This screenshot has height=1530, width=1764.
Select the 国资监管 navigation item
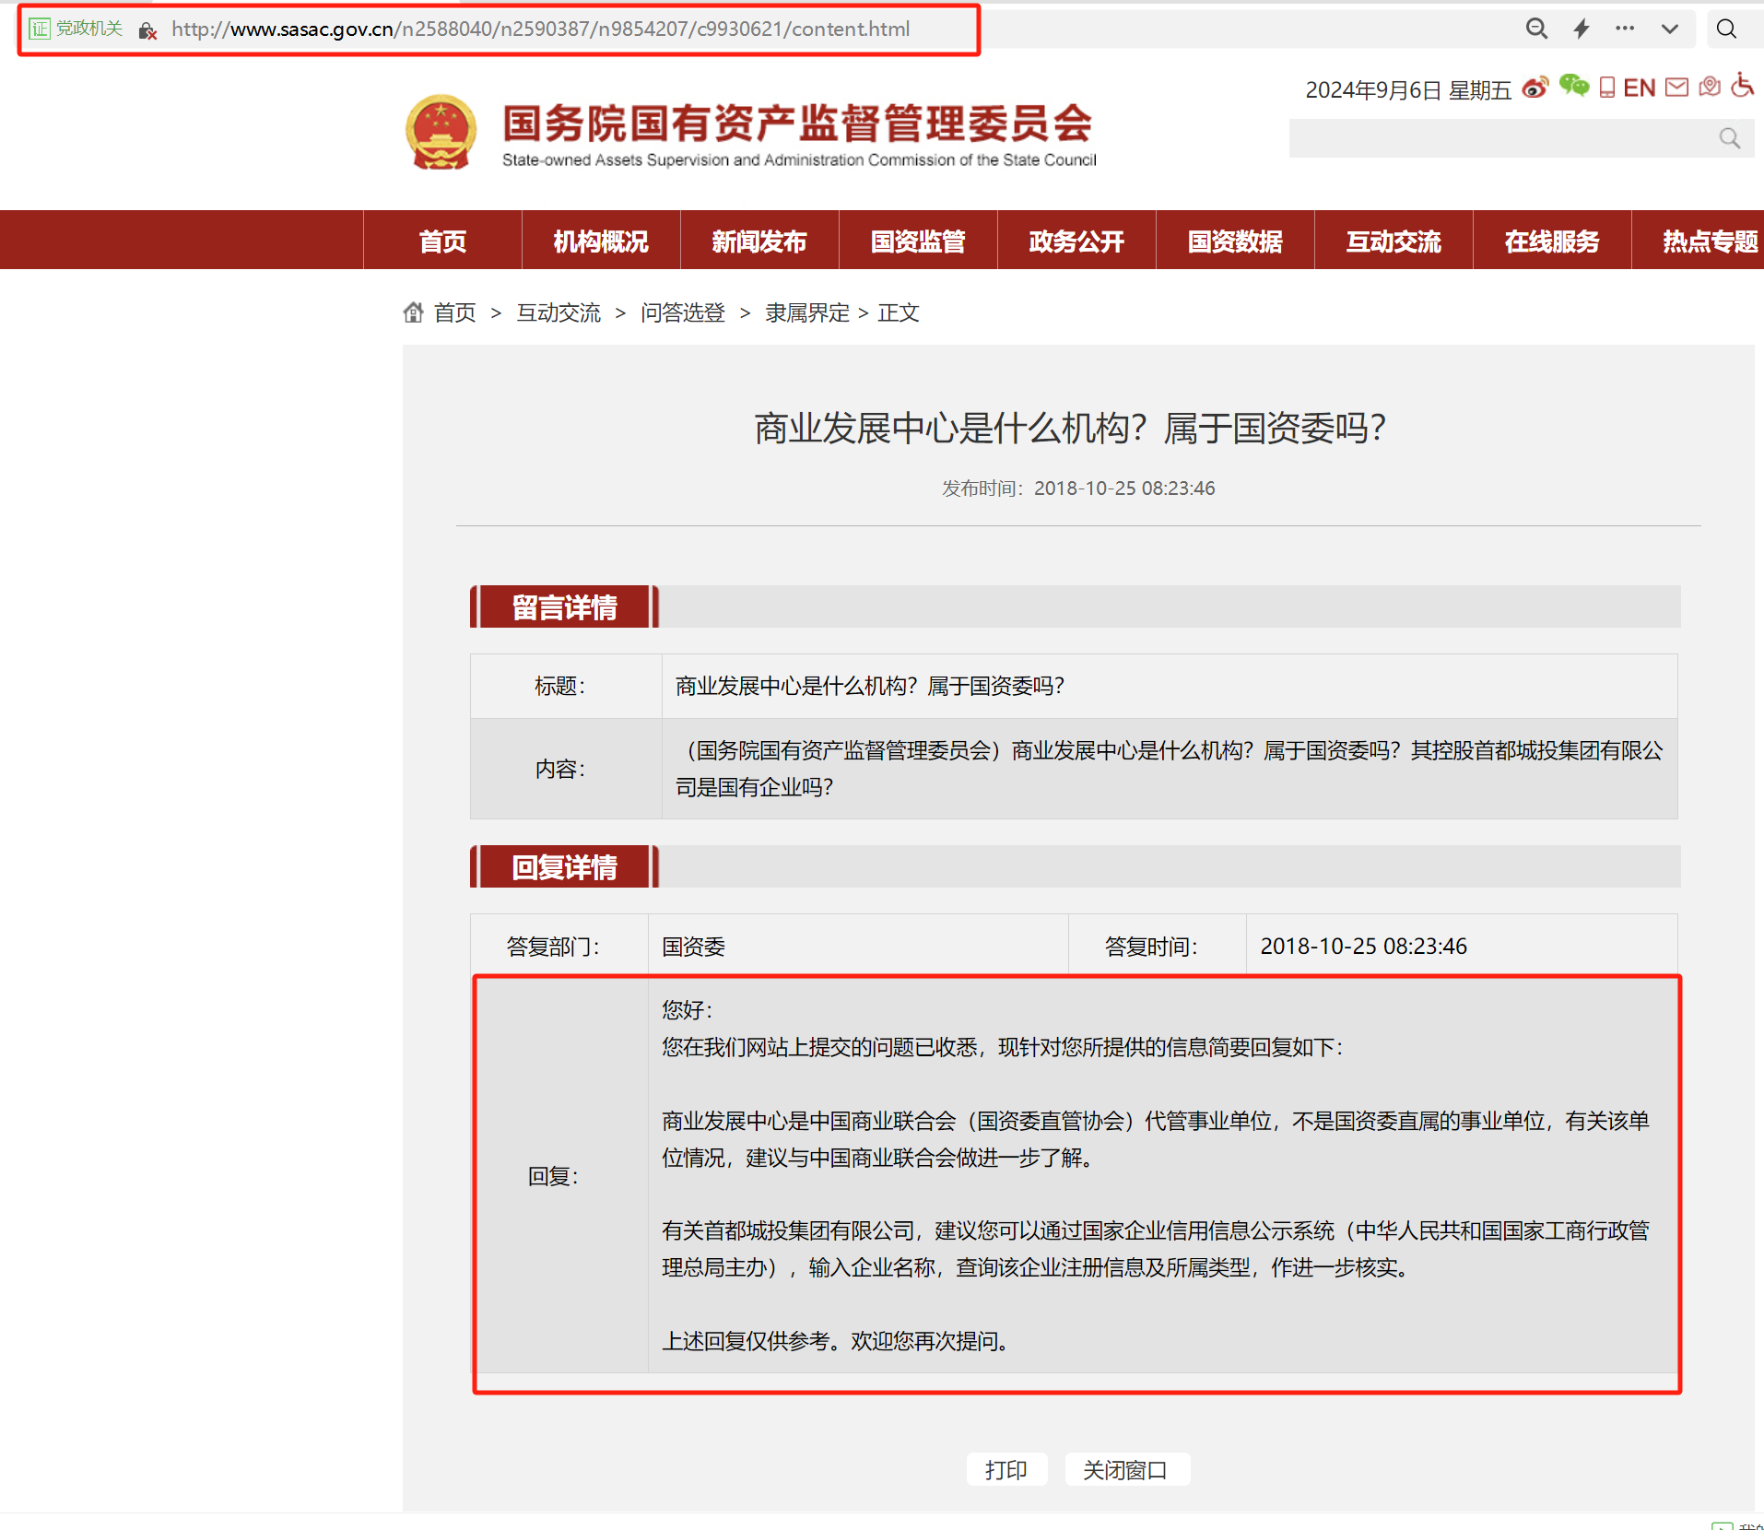coord(917,241)
